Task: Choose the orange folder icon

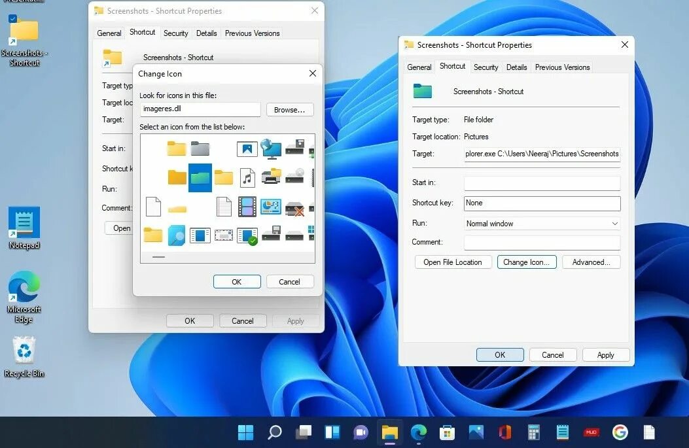Action: [177, 177]
